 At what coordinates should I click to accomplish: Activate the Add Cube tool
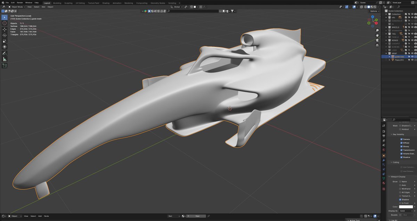[5, 66]
